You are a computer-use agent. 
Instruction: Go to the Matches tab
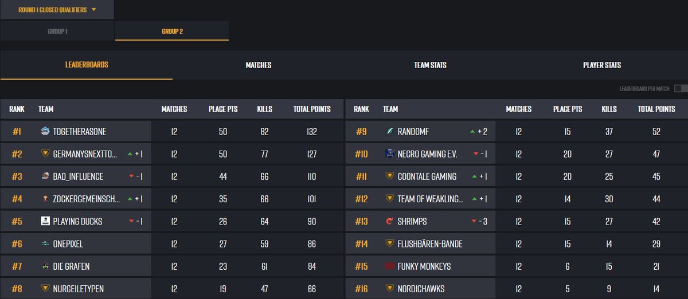pos(258,65)
